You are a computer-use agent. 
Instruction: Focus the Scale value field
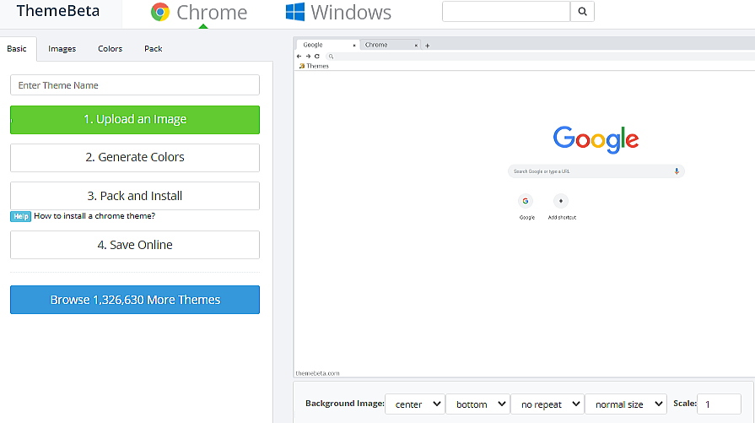tap(719, 404)
